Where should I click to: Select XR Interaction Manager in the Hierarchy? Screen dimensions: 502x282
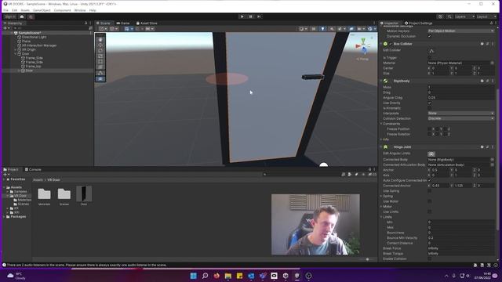39,45
